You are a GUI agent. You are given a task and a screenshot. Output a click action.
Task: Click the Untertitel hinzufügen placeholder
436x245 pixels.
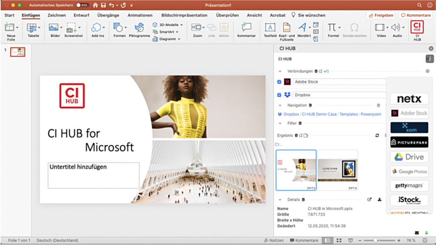pyautogui.click(x=93, y=175)
